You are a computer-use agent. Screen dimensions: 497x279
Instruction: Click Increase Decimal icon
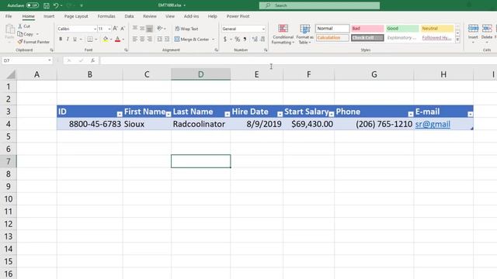click(255, 40)
